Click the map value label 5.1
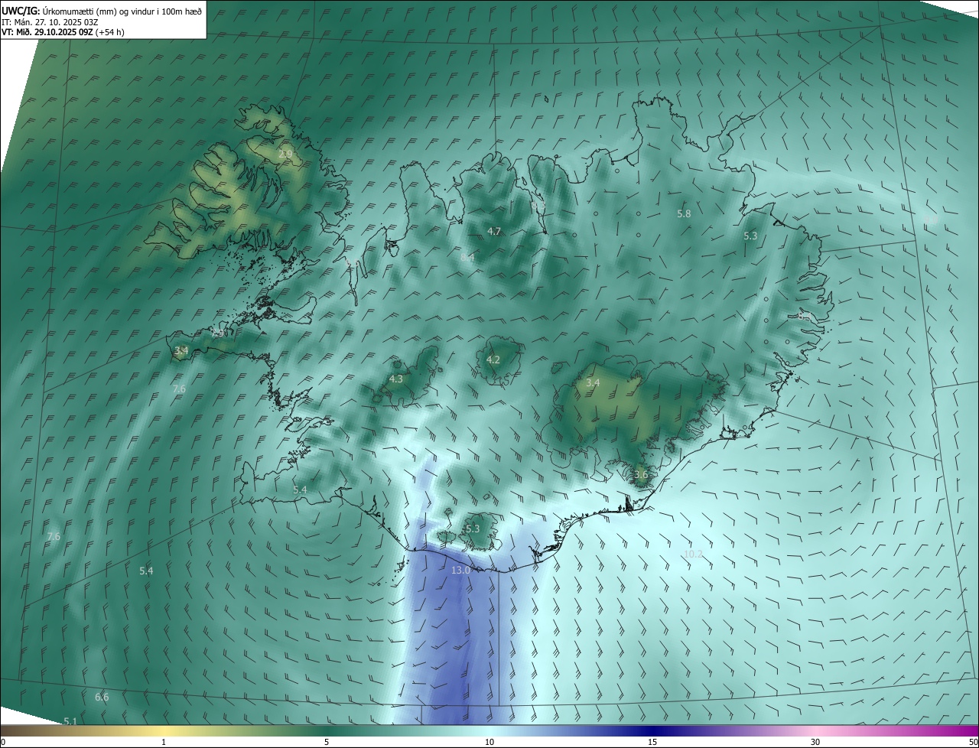Screen dimensions: 979x748 click(x=70, y=721)
